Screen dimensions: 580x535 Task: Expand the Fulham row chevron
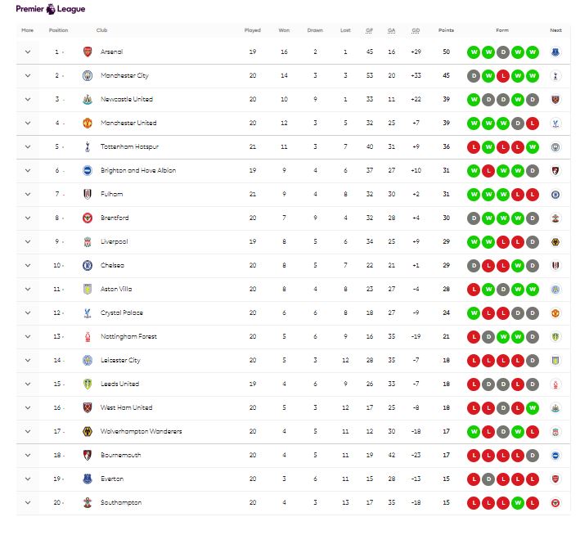click(28, 194)
